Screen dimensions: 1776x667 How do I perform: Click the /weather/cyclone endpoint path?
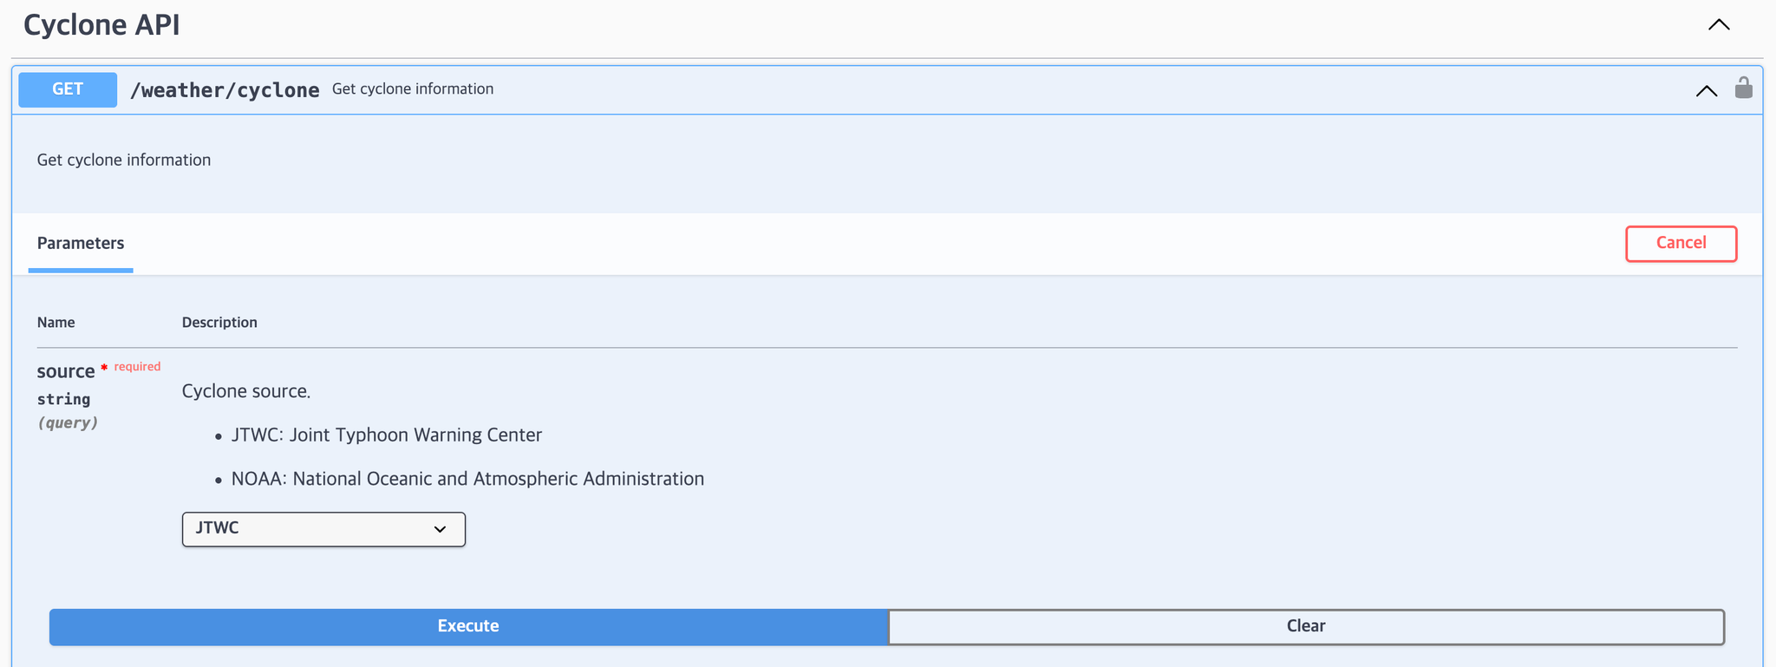point(225,90)
